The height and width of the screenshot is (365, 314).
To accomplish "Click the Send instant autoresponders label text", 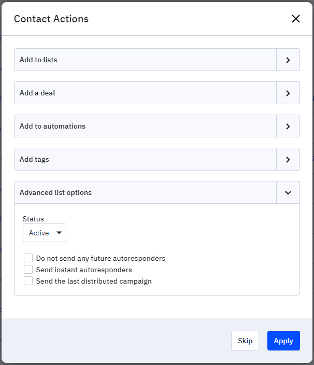I will (84, 270).
